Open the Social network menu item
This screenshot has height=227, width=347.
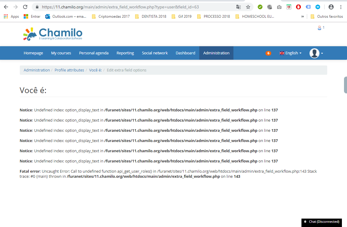[155, 53]
